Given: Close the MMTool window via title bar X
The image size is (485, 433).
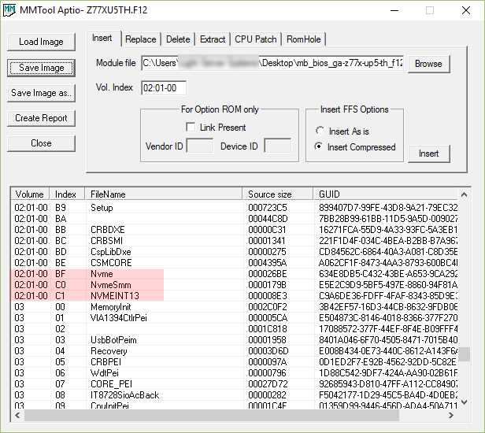Looking at the screenshot, I should click(466, 10).
